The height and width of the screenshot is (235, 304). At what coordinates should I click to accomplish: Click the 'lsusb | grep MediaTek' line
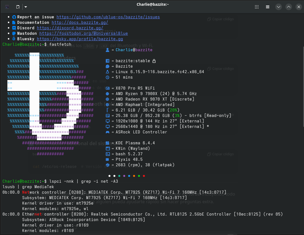point(28,187)
